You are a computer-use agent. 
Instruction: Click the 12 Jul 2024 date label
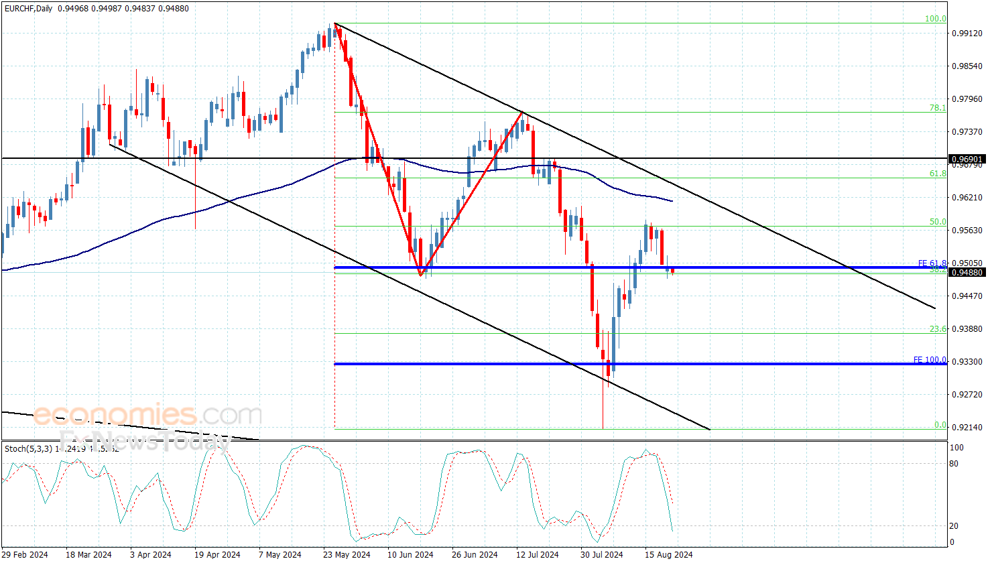coord(538,554)
